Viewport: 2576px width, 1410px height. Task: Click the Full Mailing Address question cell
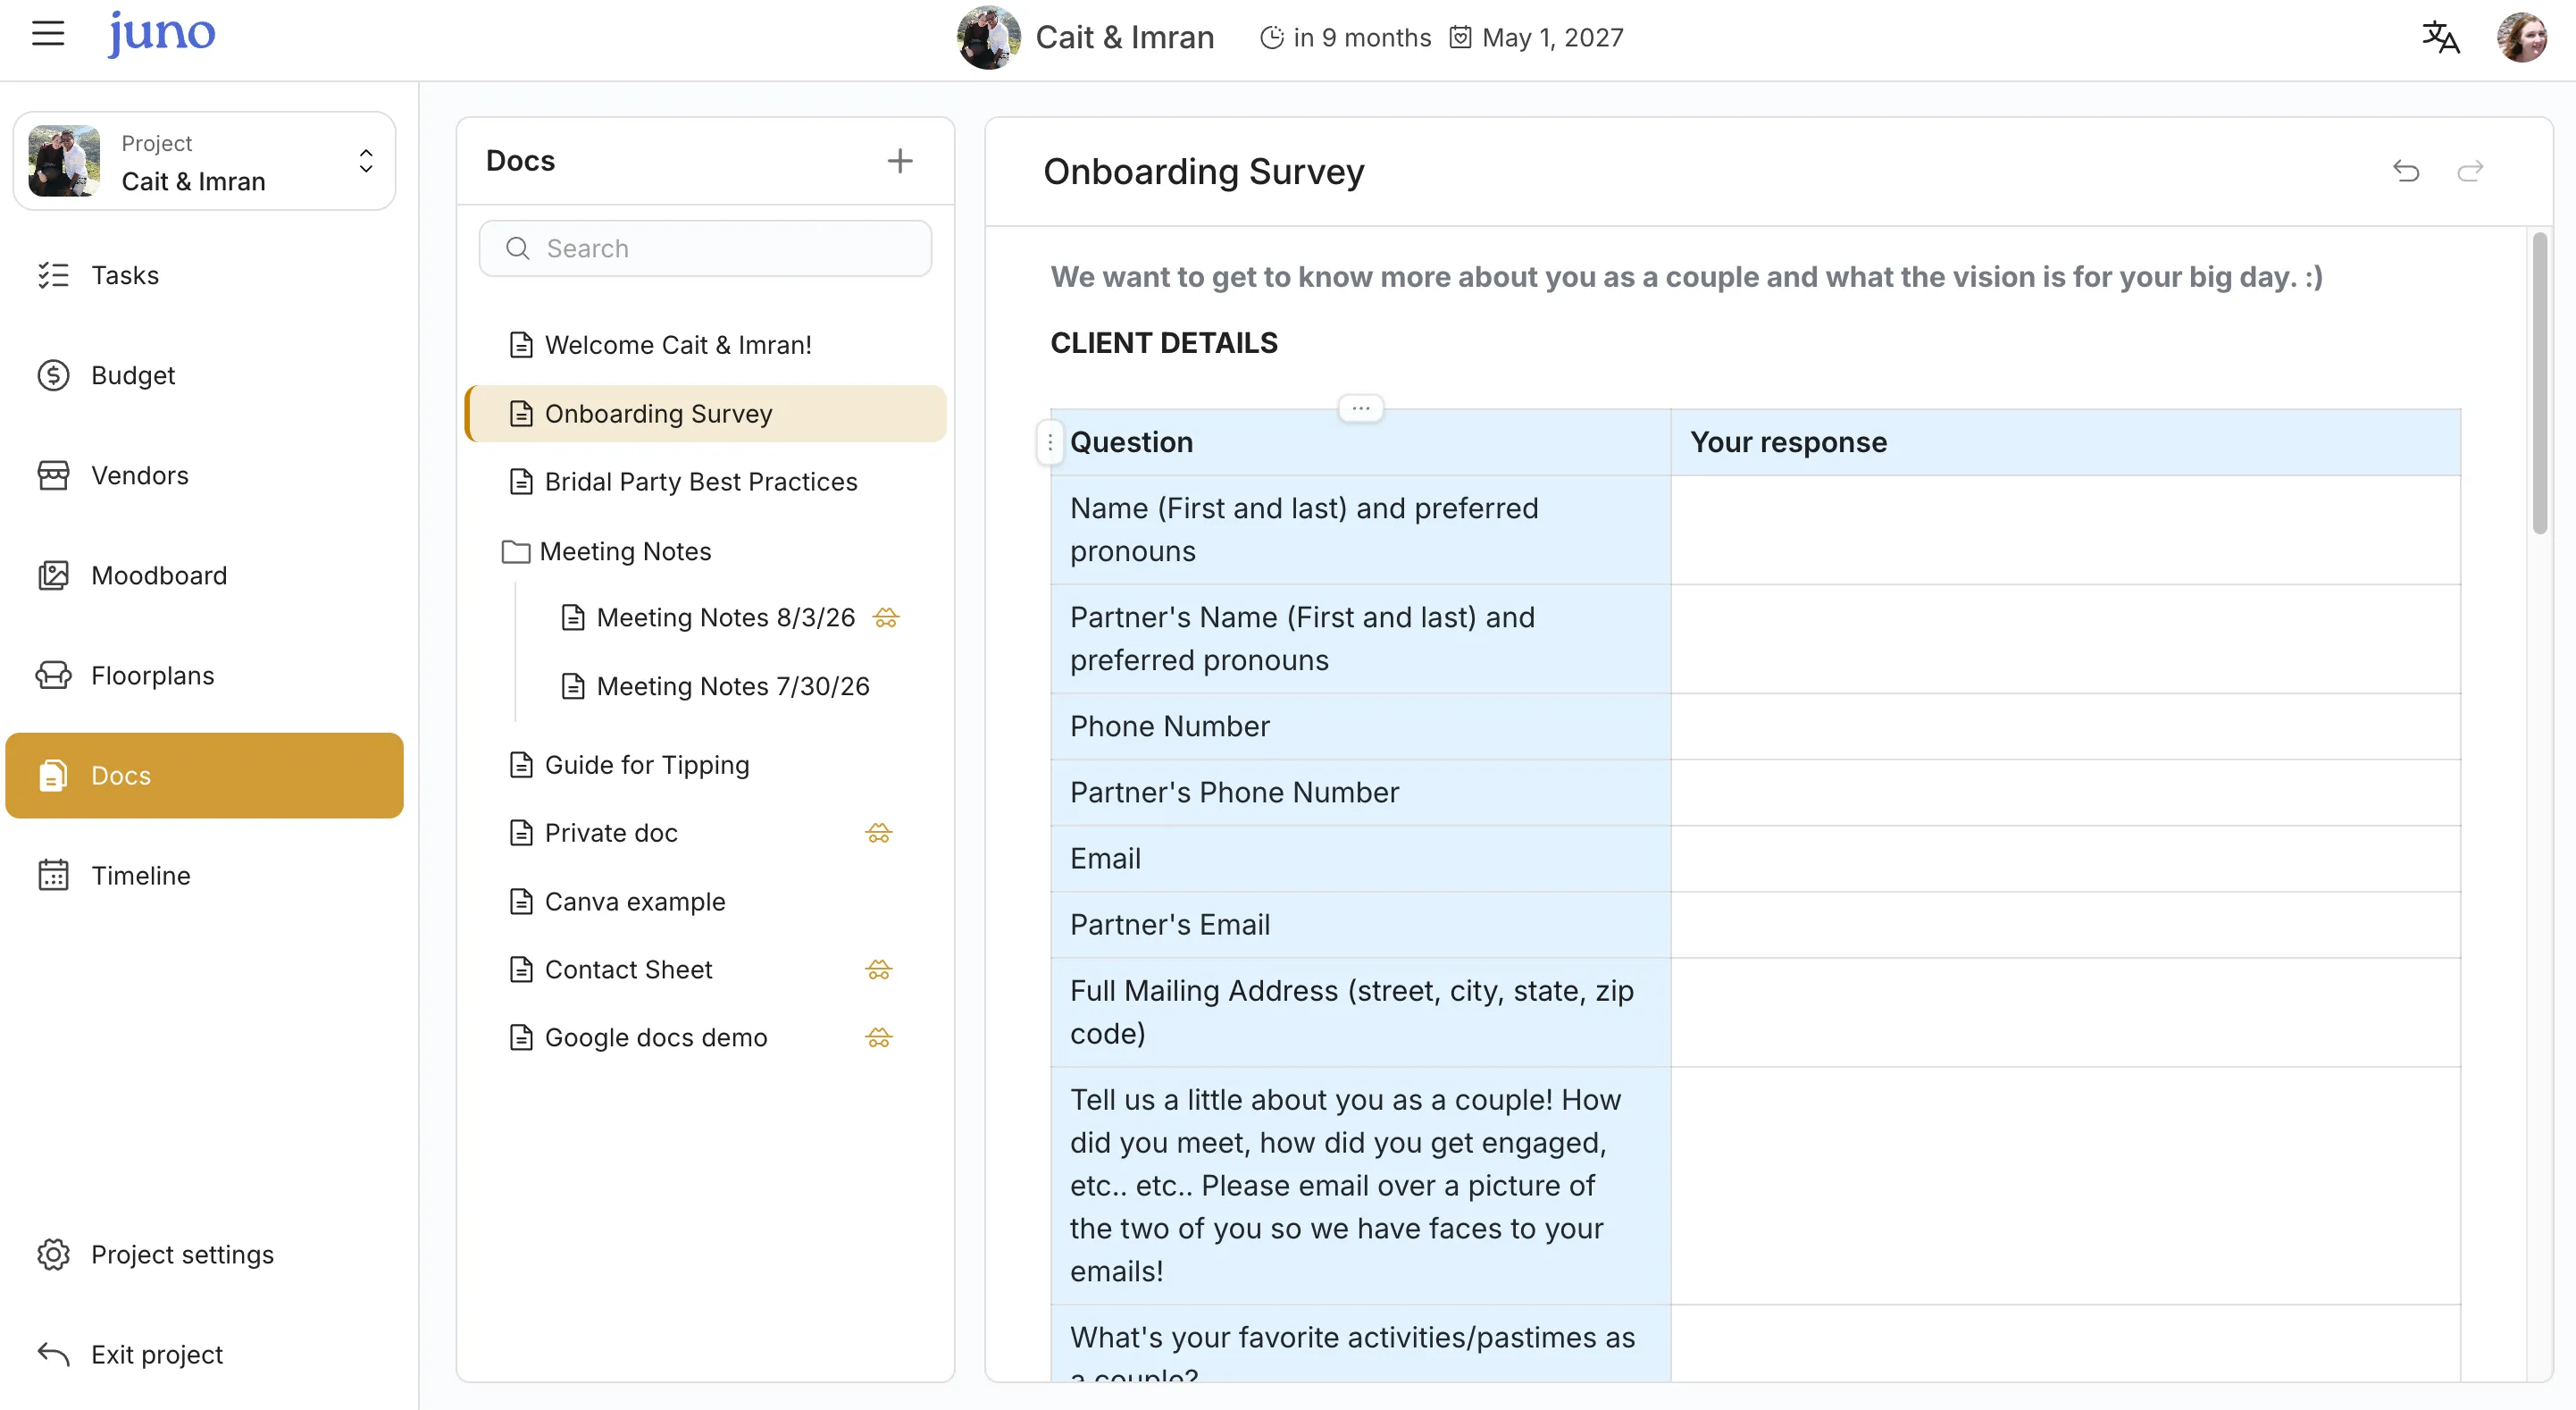[1360, 1012]
